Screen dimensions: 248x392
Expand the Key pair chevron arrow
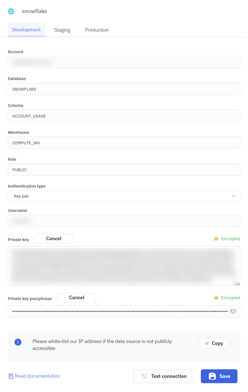(x=234, y=196)
